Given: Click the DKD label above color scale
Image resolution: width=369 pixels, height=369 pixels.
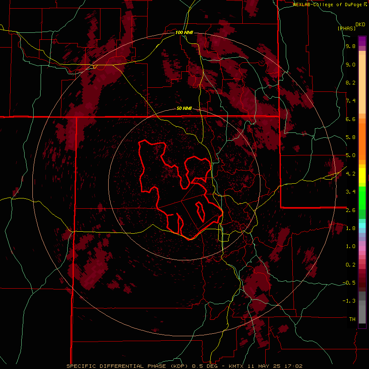Looking at the screenshot, I should pos(360,25).
